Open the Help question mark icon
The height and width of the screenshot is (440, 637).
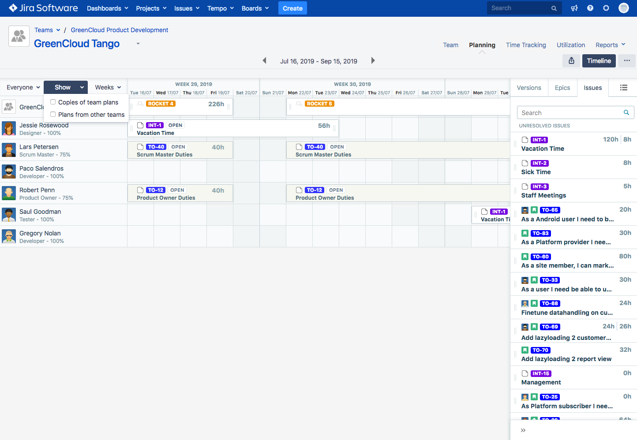tap(590, 8)
